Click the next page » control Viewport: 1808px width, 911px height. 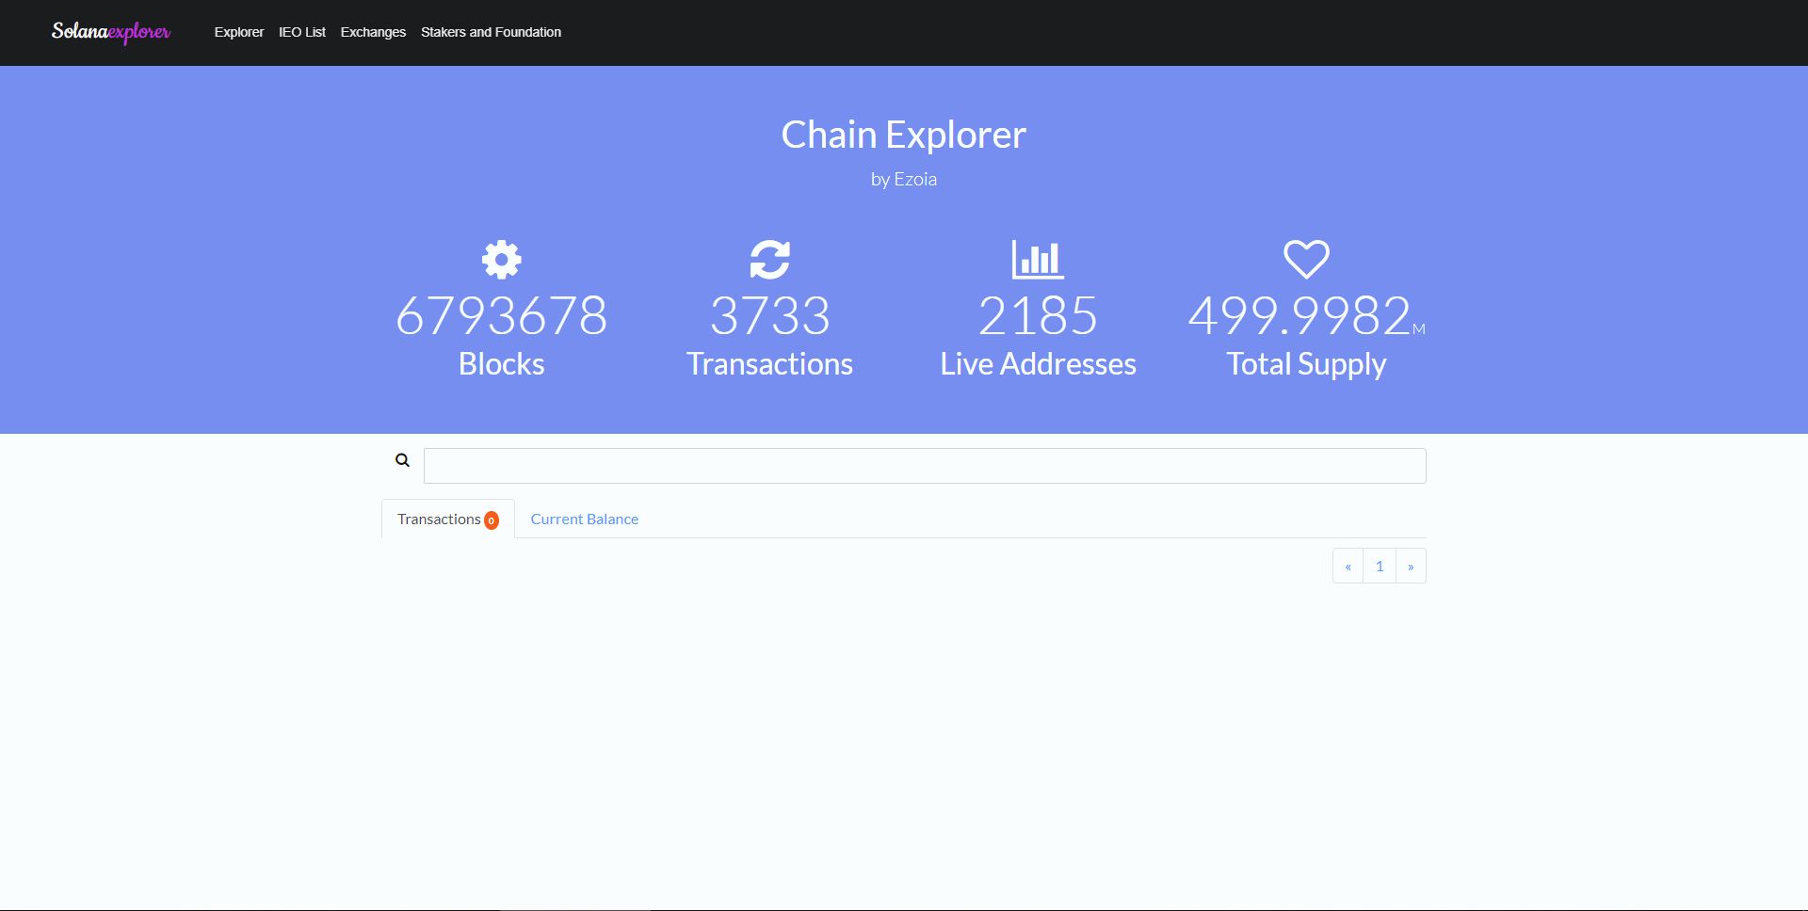1410,566
